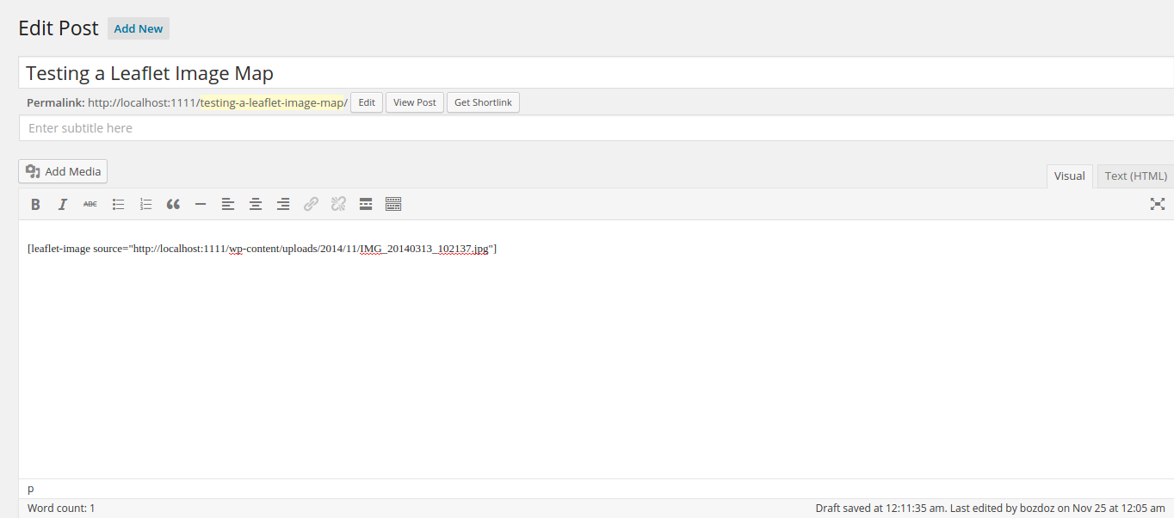
Task: Click the Add Media button
Action: [63, 171]
